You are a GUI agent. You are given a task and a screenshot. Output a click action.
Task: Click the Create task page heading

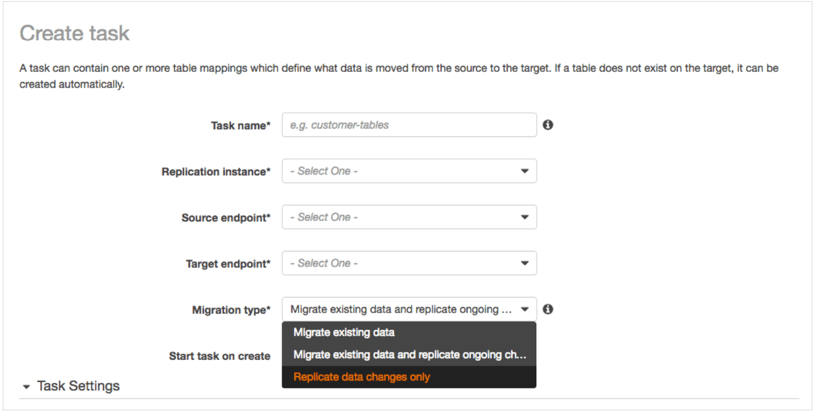tap(75, 33)
